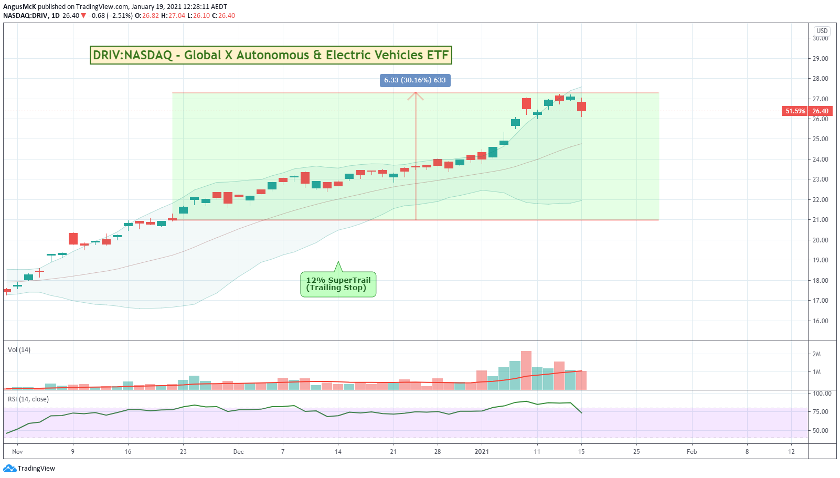Image resolution: width=840 pixels, height=478 pixels.
Task: Click the Feb date axis label
Action: point(692,452)
